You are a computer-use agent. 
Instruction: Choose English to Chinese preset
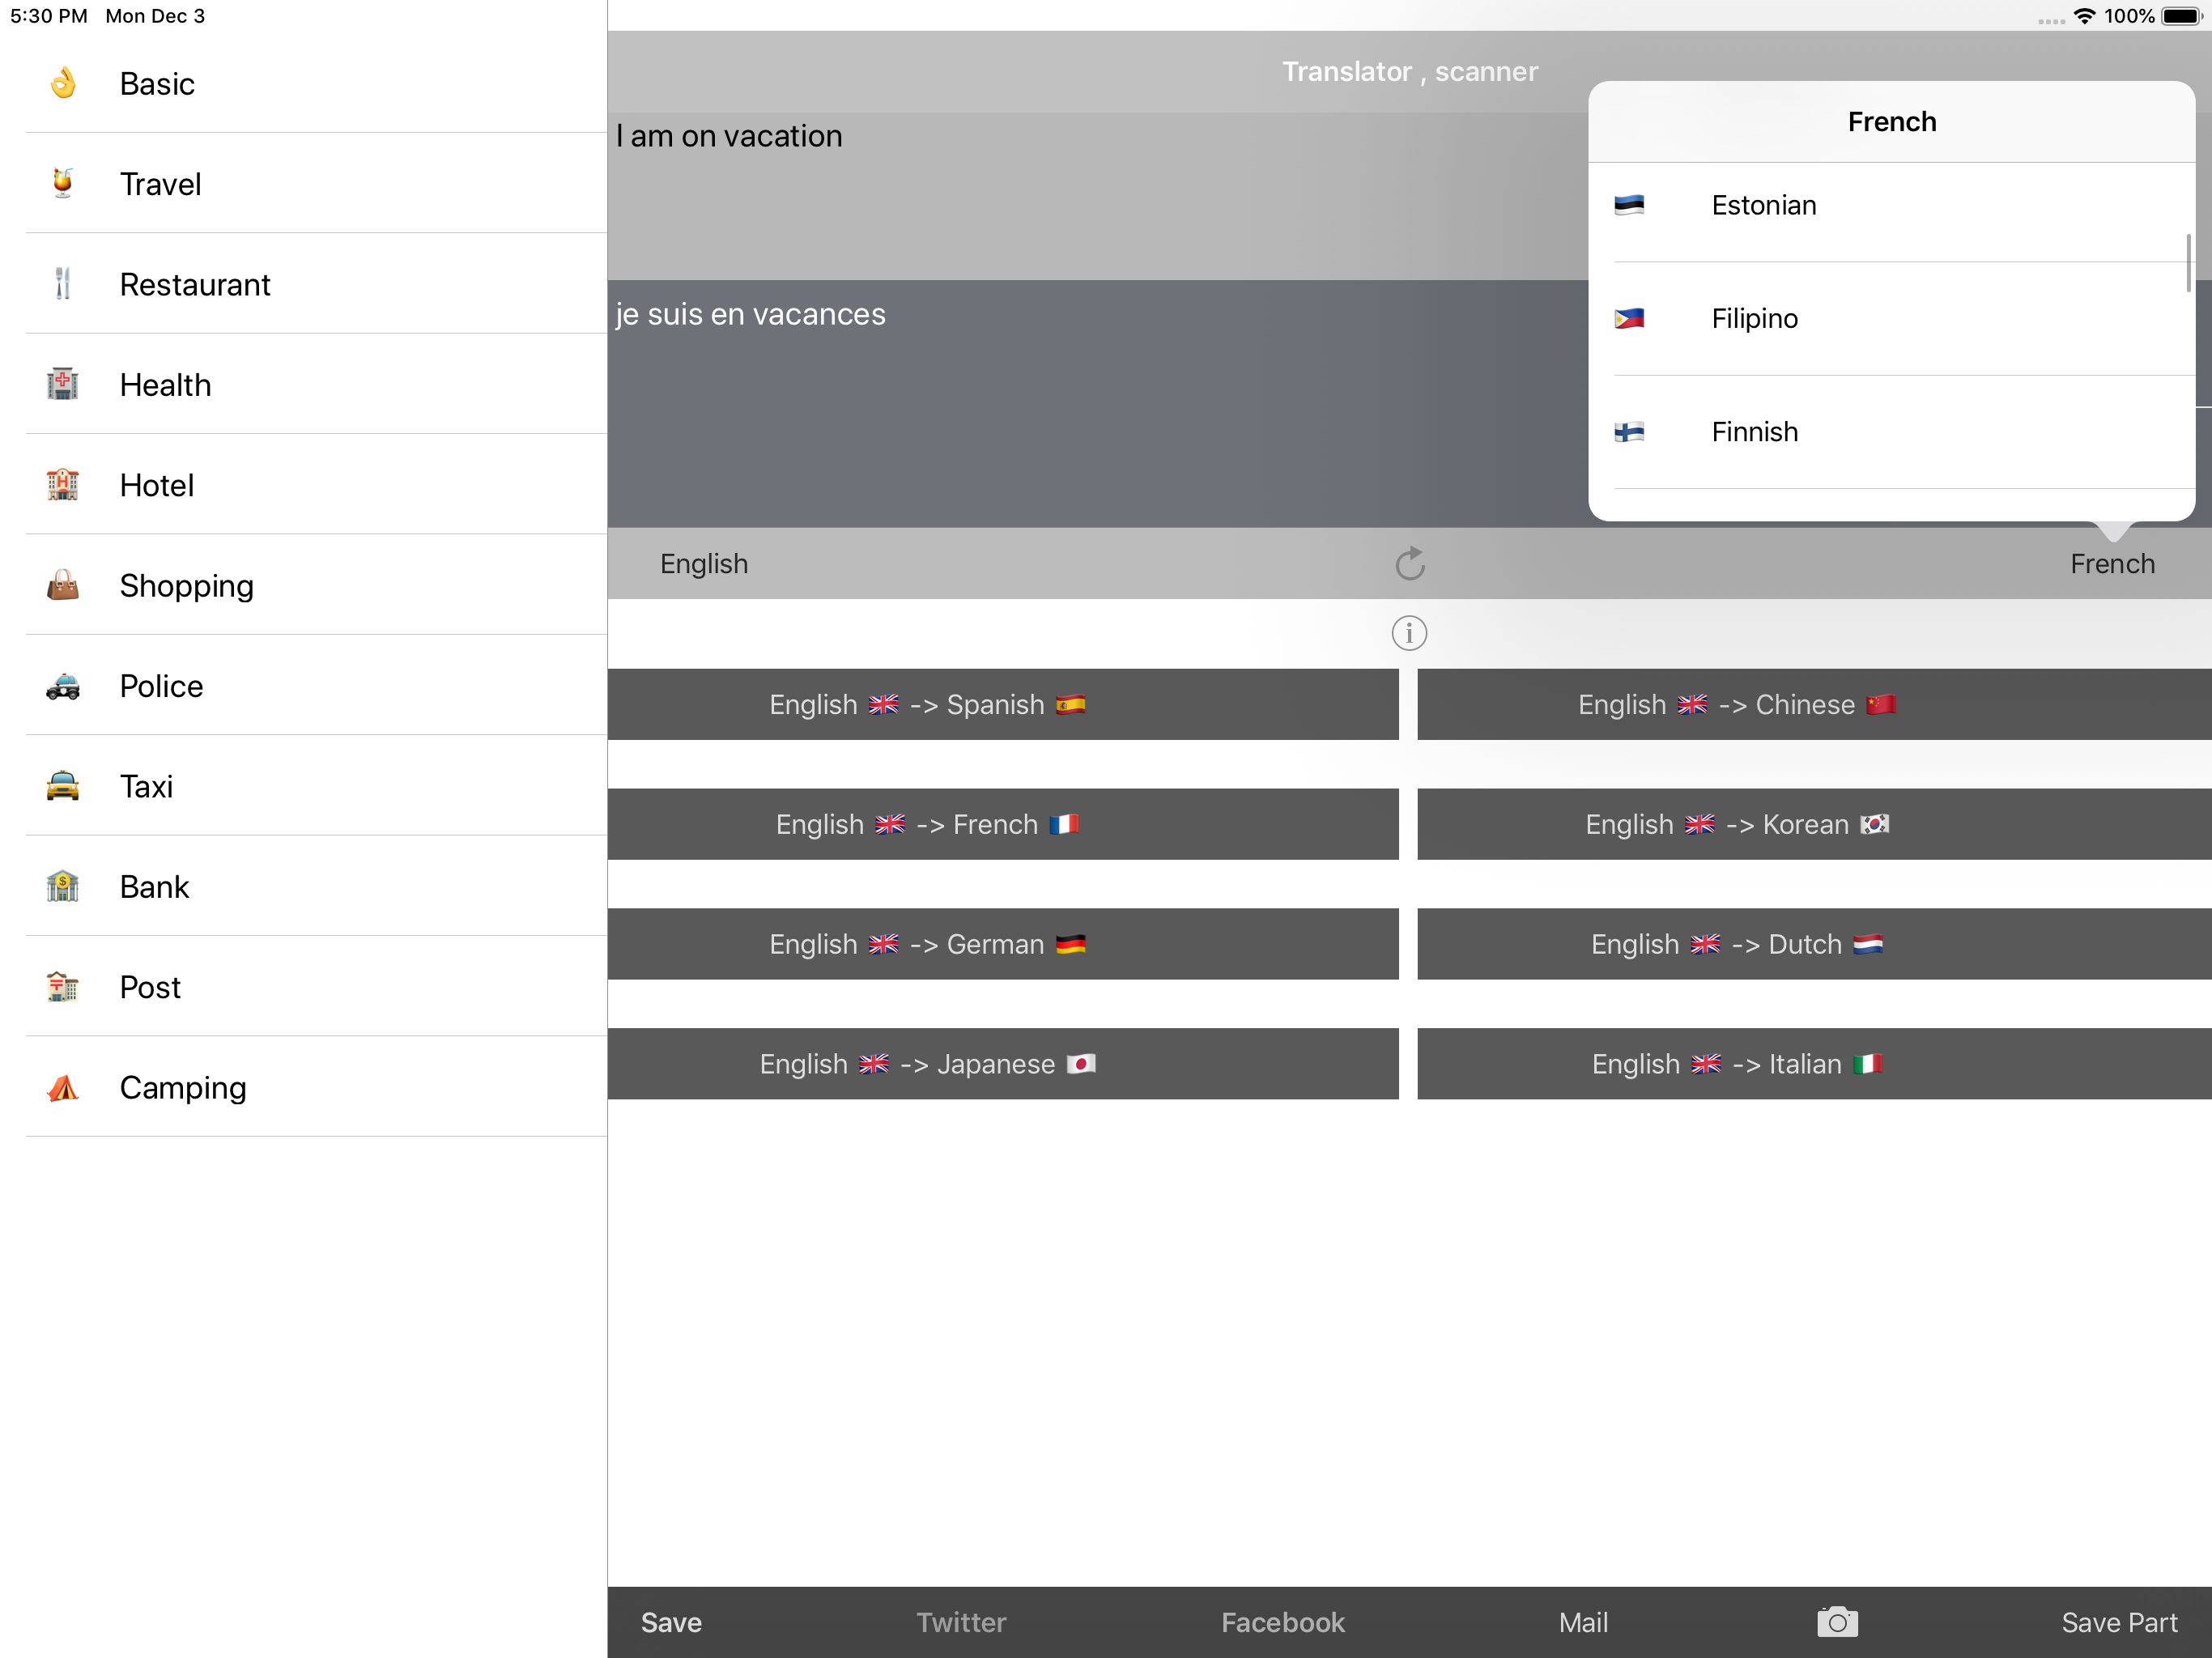[x=1814, y=704]
